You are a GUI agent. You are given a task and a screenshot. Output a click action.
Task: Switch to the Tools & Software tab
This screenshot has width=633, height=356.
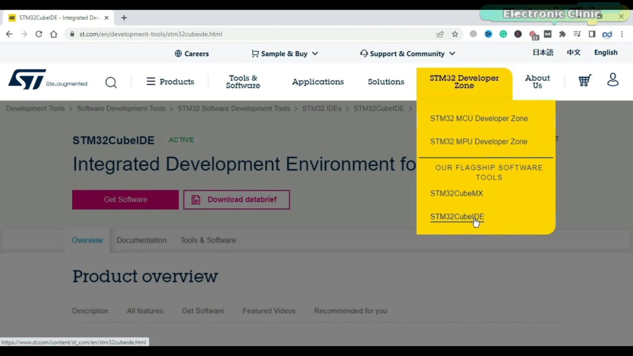pos(208,240)
